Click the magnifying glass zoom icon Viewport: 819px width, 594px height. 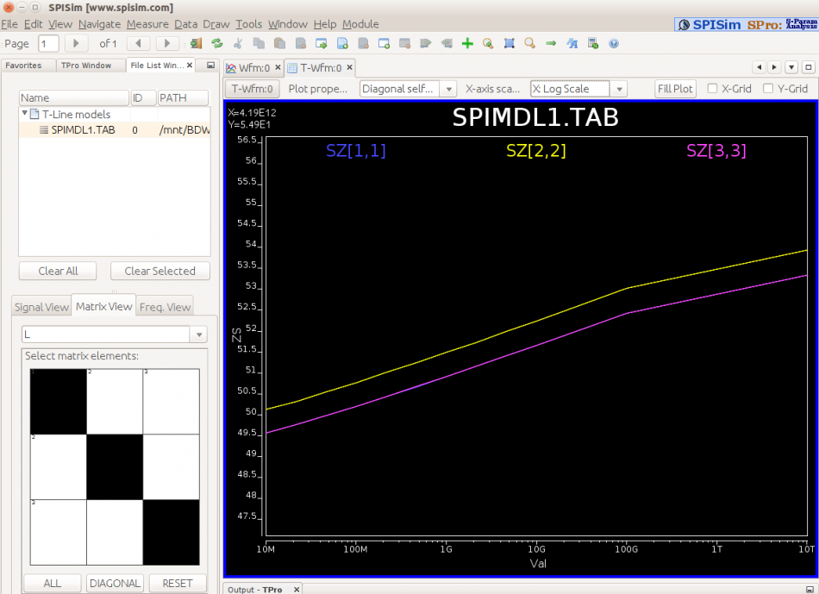click(x=529, y=43)
